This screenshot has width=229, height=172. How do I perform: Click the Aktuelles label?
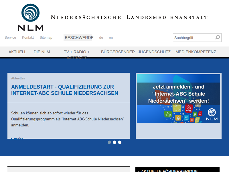pos(18,78)
